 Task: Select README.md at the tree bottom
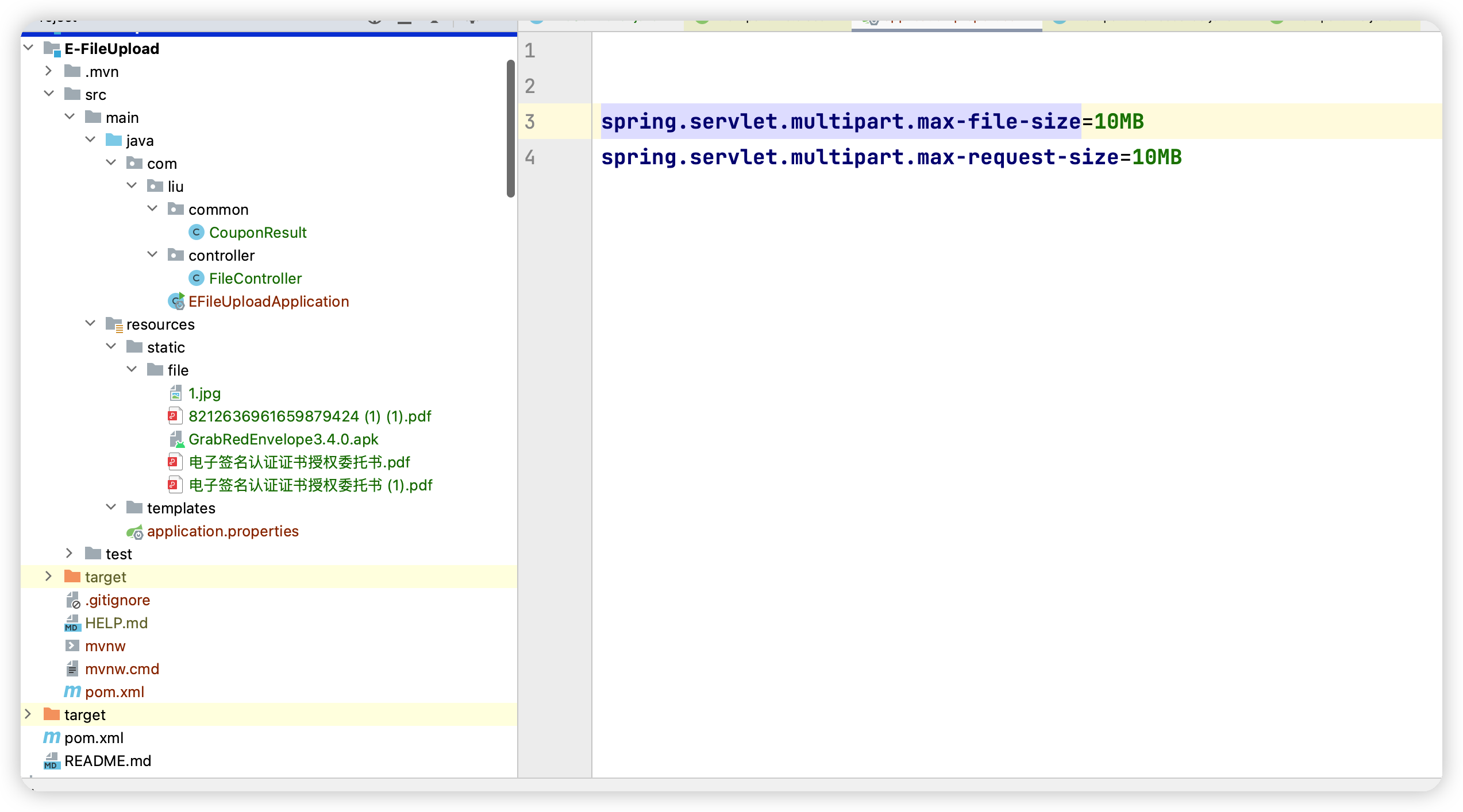click(x=107, y=760)
